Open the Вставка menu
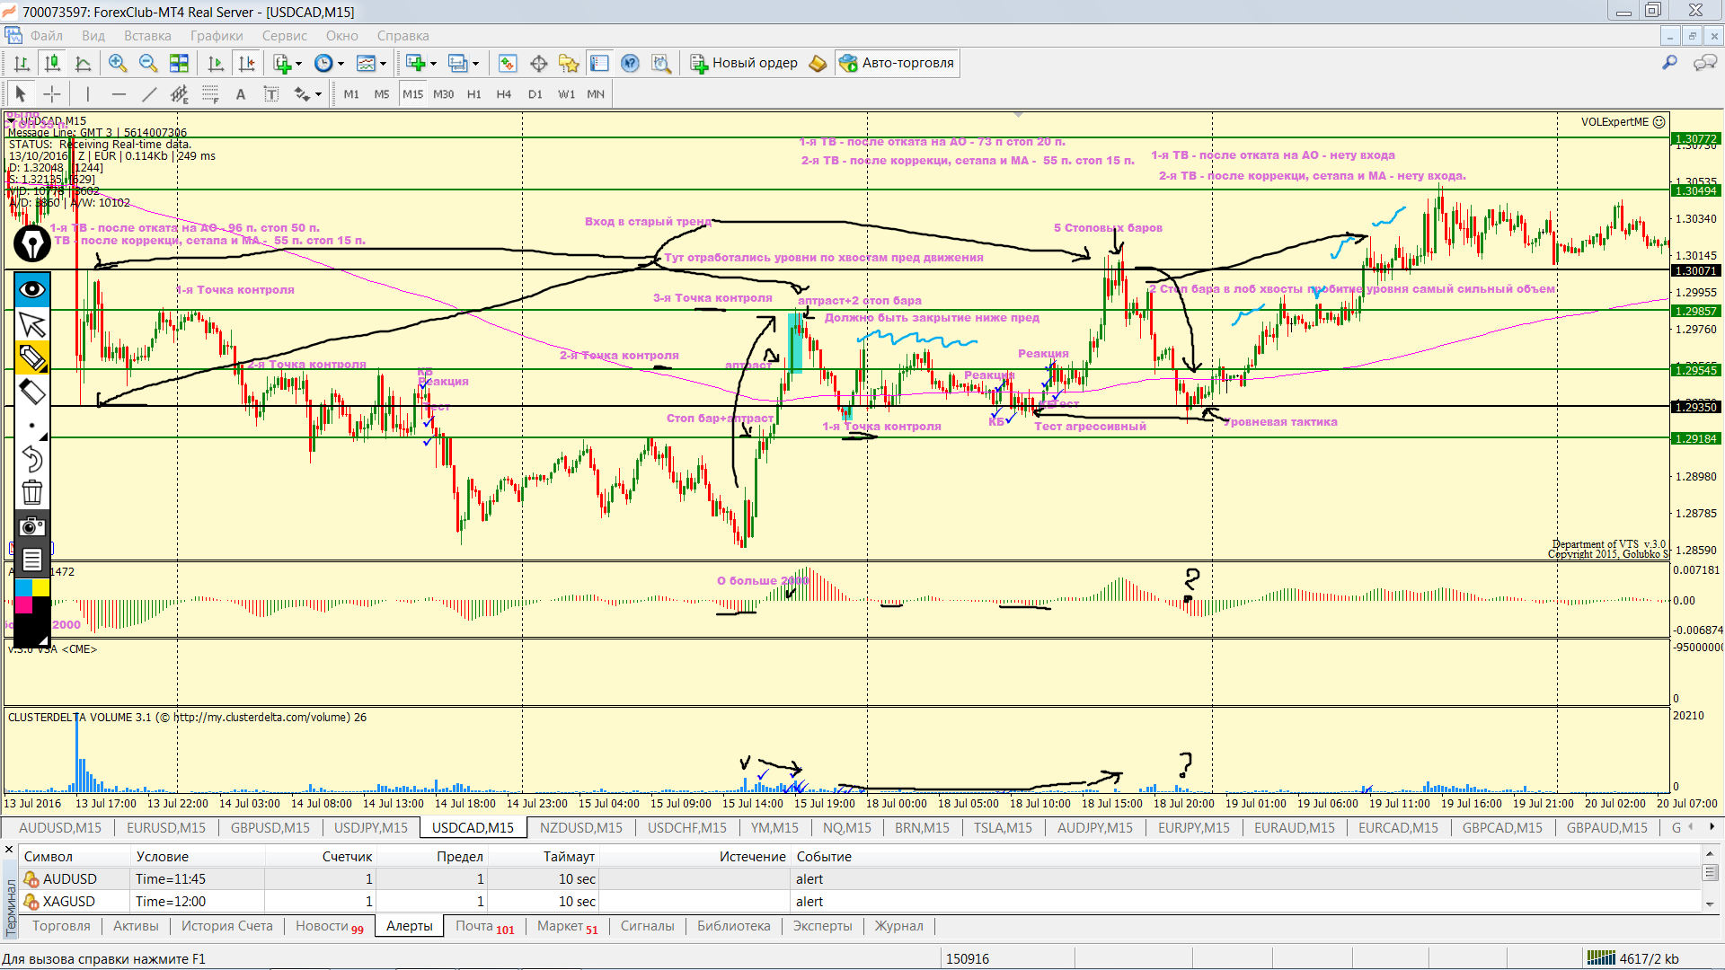The width and height of the screenshot is (1725, 970). pyautogui.click(x=147, y=36)
